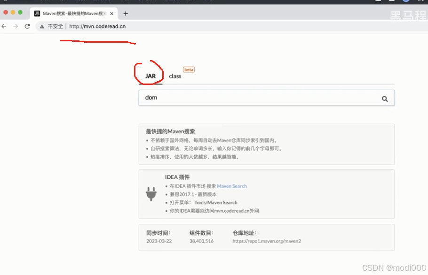The width and height of the screenshot is (428, 275).
Task: Switch to the class search tab
Action: tap(175, 76)
